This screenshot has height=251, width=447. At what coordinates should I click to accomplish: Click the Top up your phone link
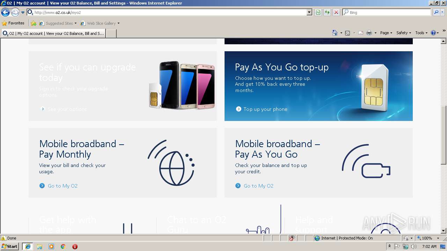[265, 109]
